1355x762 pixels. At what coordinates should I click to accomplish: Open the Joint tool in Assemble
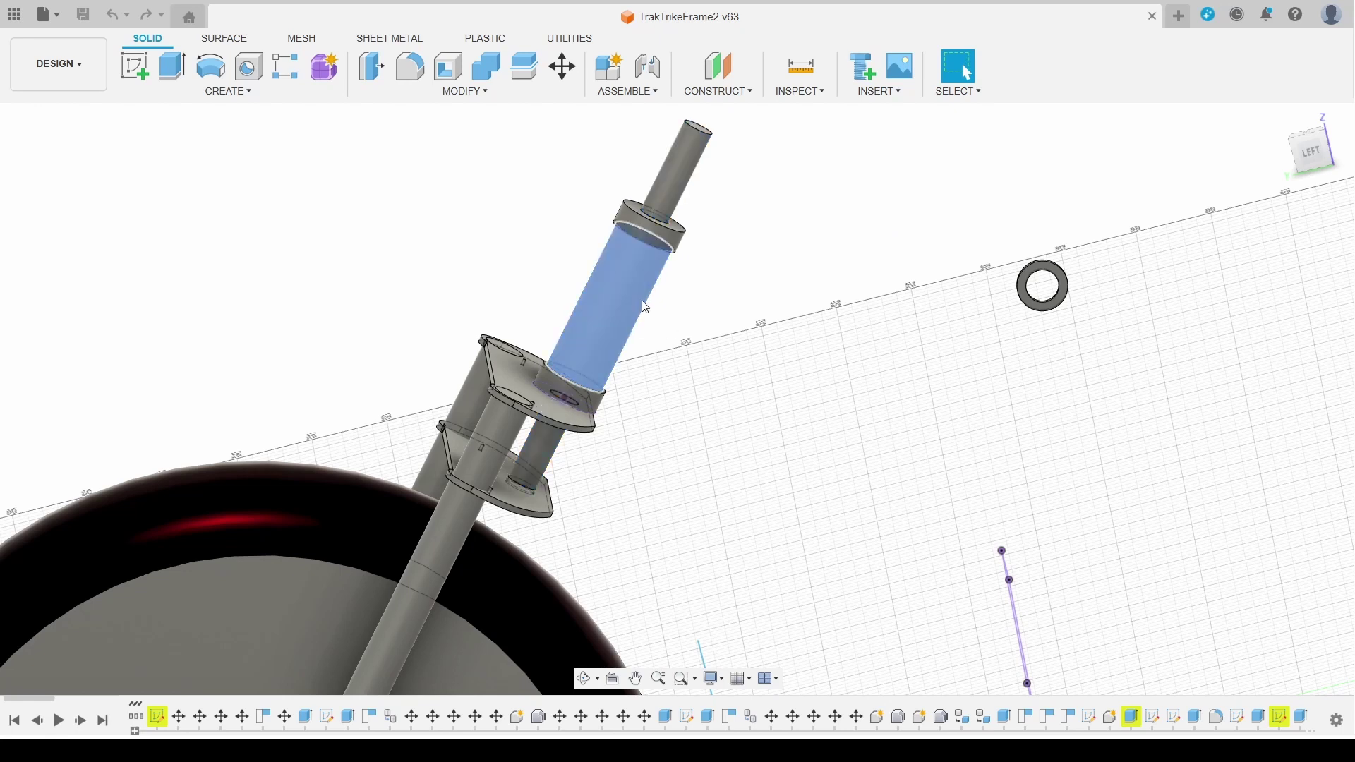(647, 66)
